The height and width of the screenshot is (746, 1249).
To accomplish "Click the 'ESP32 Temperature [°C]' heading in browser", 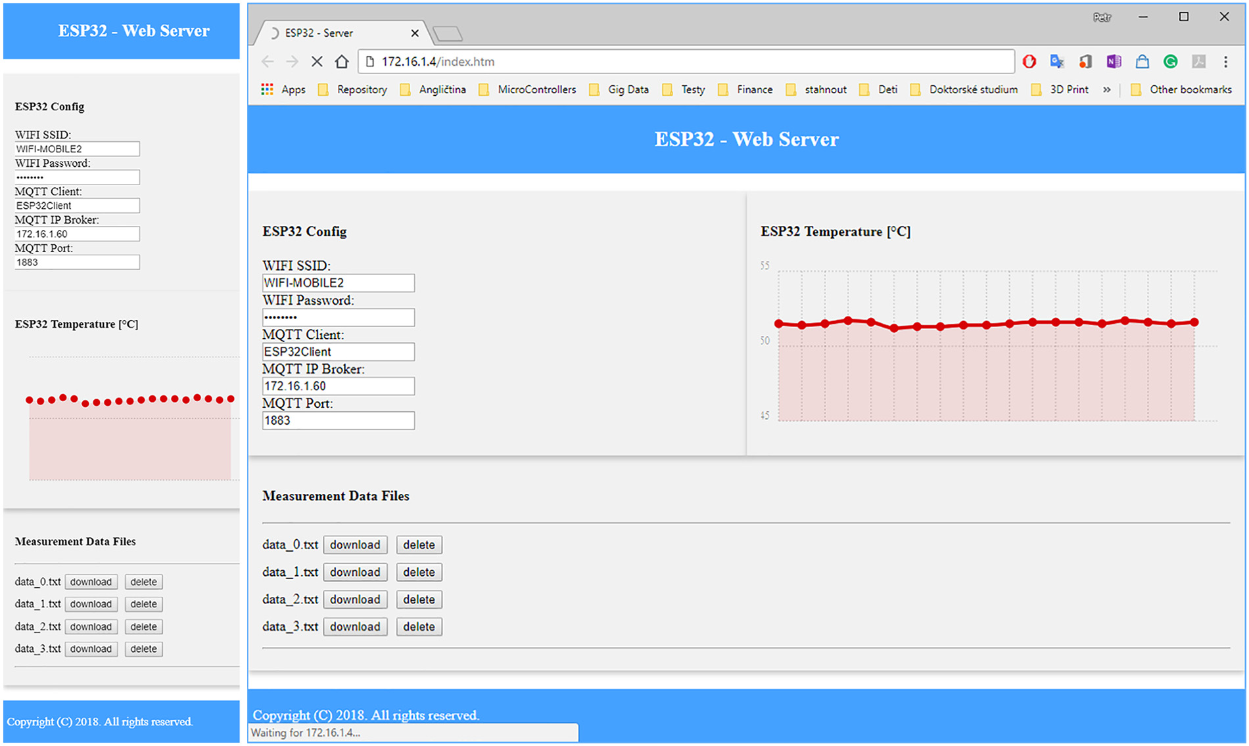I will click(x=836, y=232).
